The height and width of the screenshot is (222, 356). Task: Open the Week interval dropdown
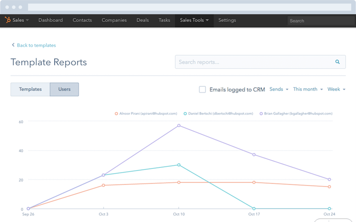click(x=336, y=89)
